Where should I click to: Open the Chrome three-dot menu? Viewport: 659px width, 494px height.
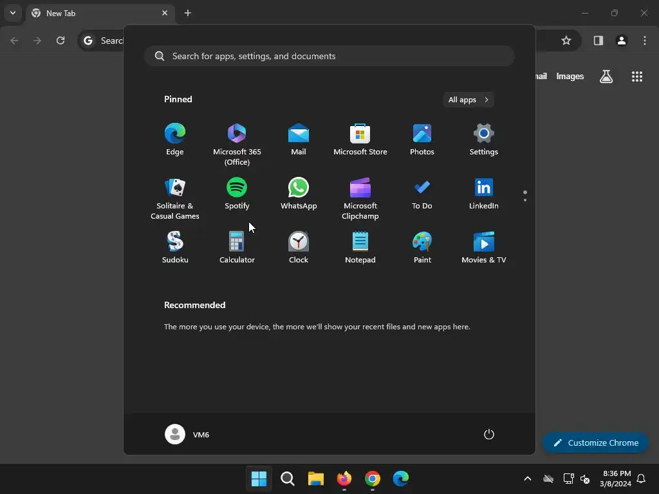(645, 41)
